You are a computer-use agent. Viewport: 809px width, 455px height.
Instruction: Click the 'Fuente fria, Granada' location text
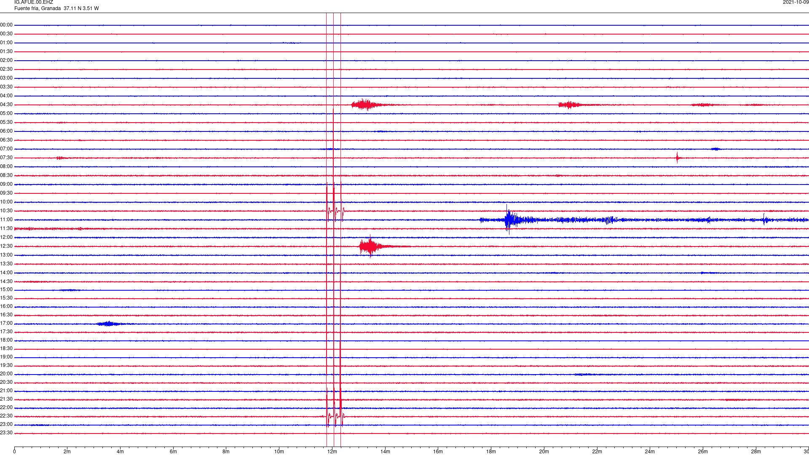[x=38, y=8]
